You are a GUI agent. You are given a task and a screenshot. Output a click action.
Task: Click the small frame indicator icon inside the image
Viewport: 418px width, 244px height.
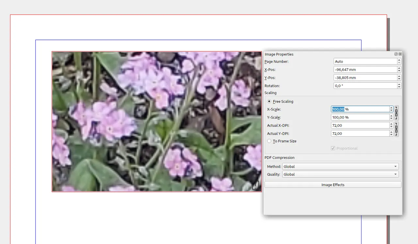pos(256,185)
